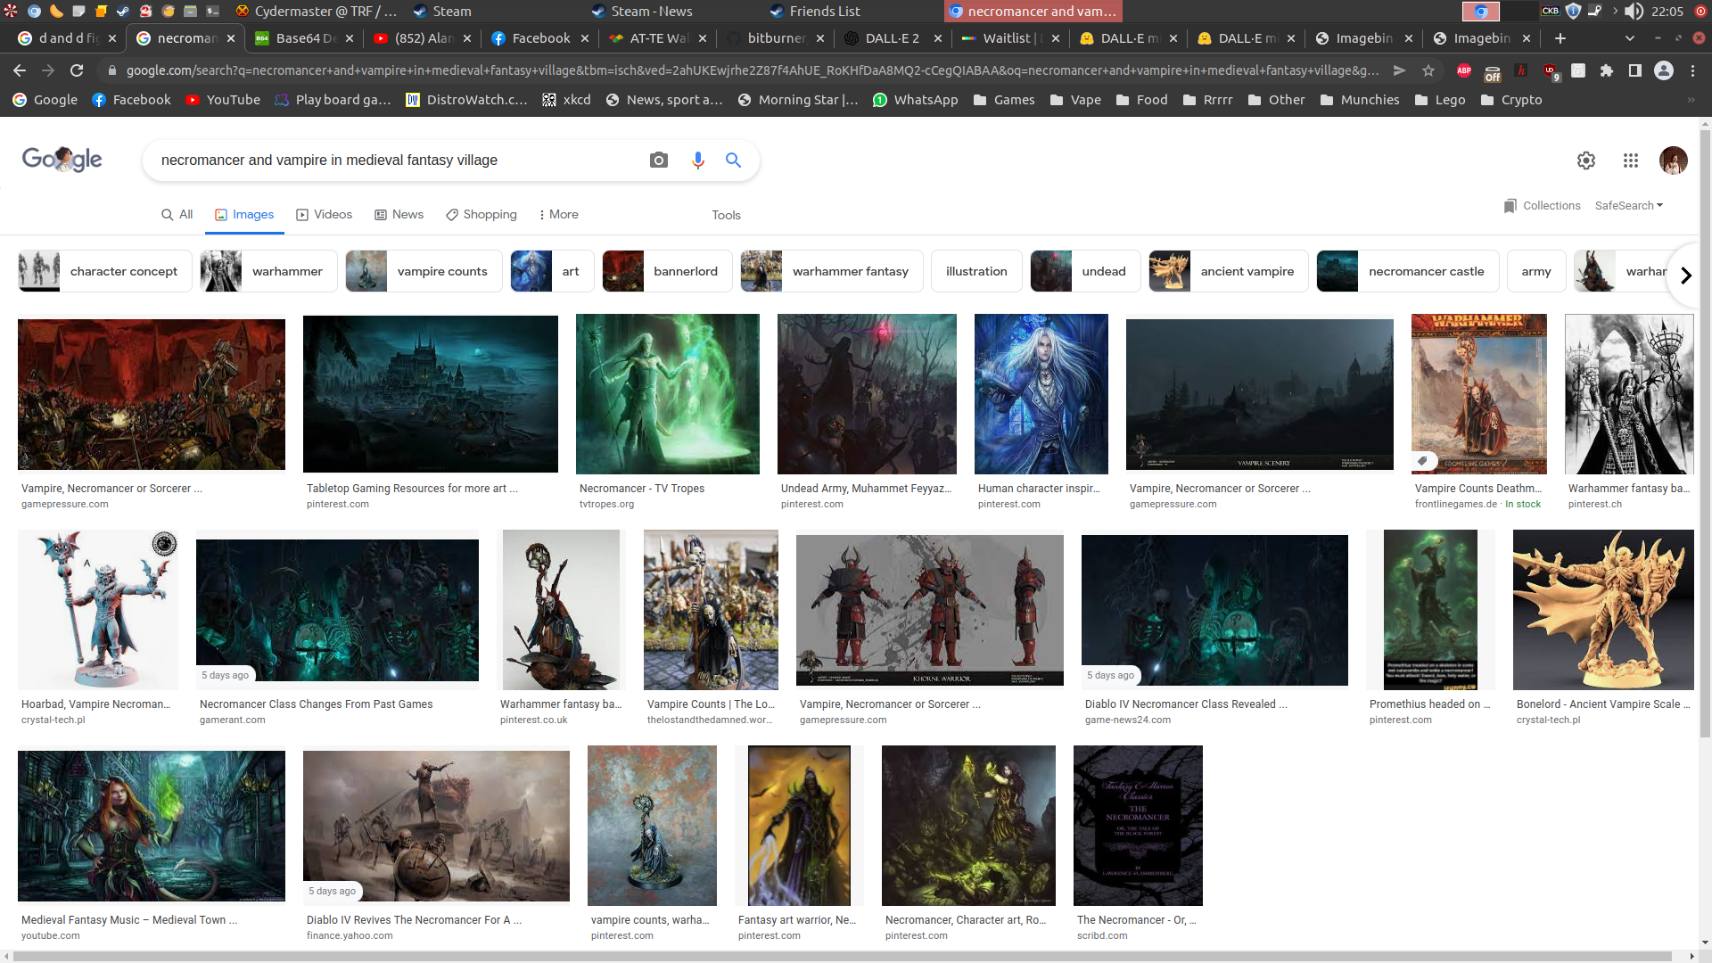
Task: Filter by ancient vampire chip
Action: tap(1229, 271)
